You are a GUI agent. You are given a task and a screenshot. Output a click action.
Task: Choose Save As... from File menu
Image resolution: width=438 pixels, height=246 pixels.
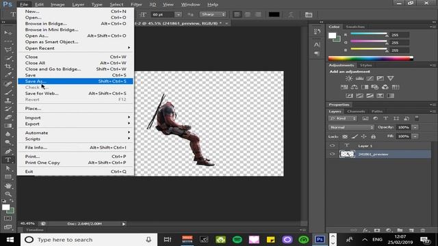(75, 81)
